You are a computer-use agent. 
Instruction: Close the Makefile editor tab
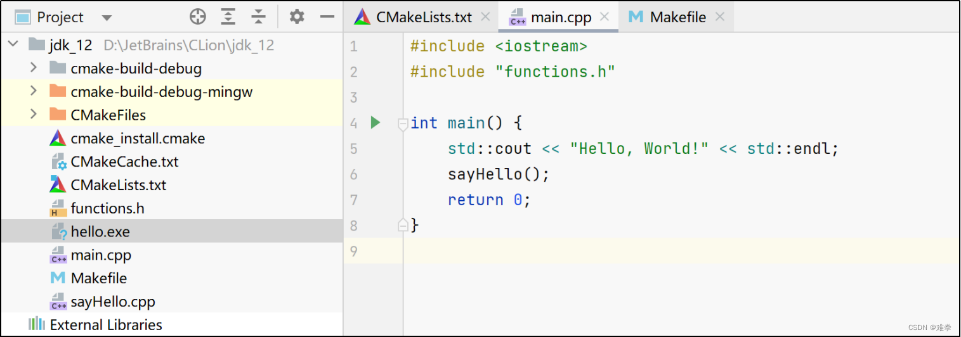[719, 17]
